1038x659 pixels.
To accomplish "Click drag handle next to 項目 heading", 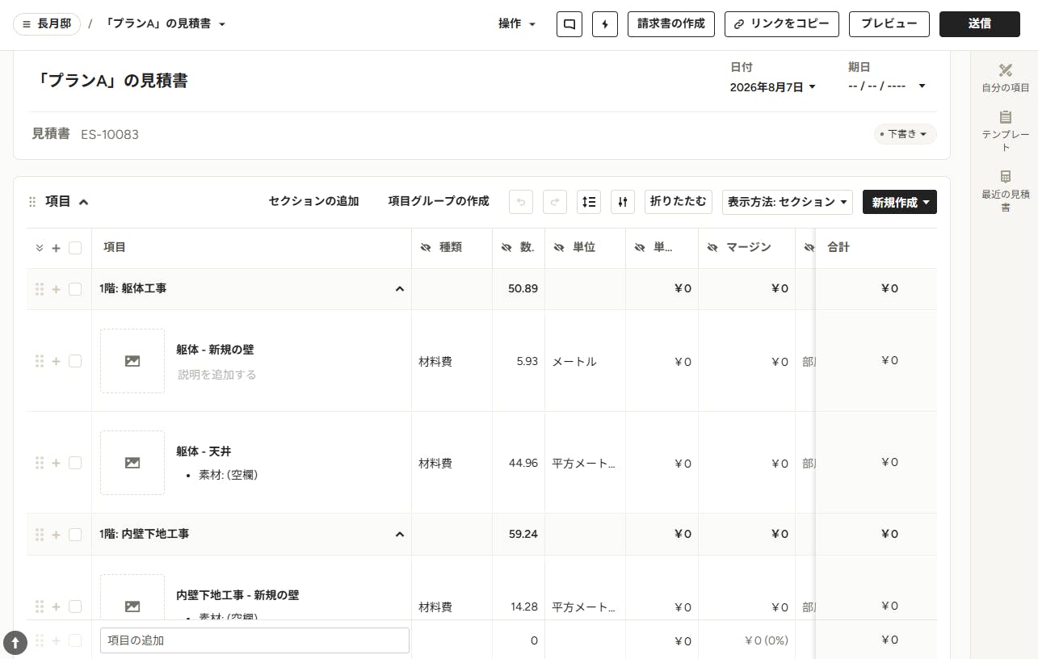I will pyautogui.click(x=32, y=202).
